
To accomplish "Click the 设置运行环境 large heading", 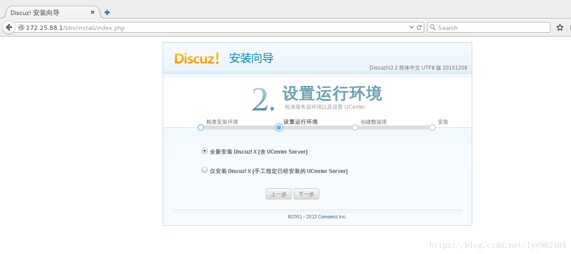I will pos(332,94).
